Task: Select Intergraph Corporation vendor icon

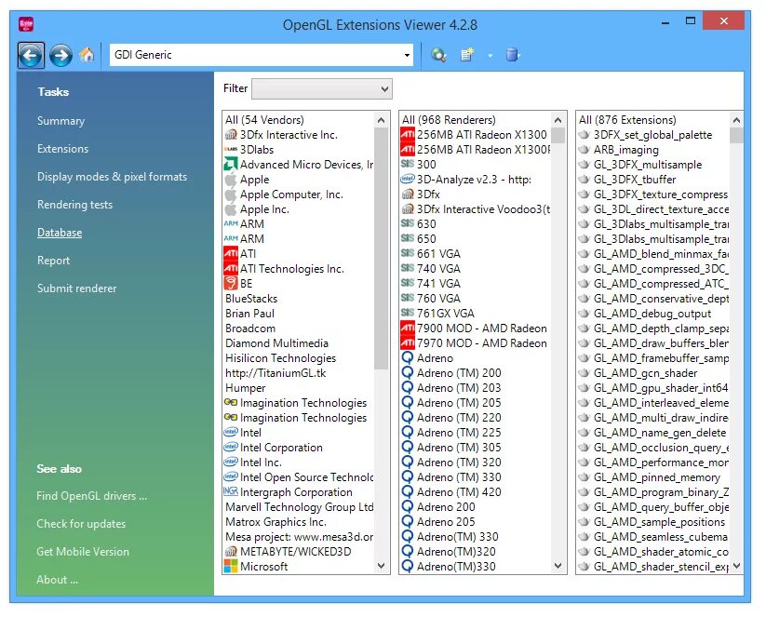Action: tap(231, 491)
